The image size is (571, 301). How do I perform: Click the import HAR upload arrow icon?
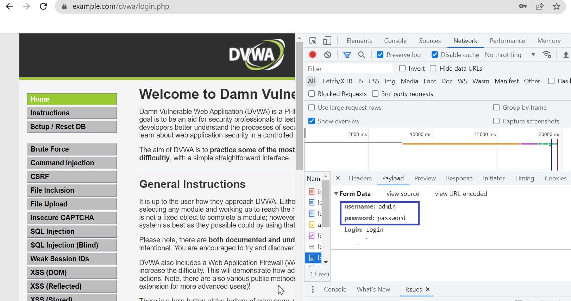(x=566, y=55)
